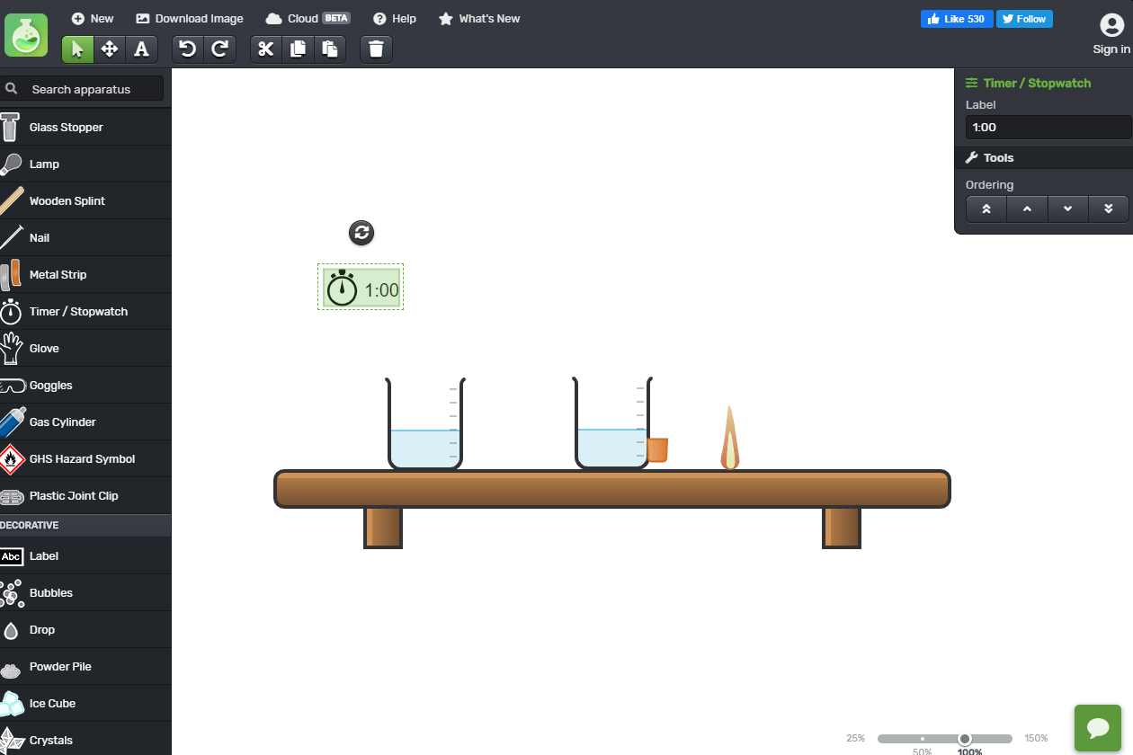The width and height of the screenshot is (1133, 755).
Task: Copy the selected item
Action: [298, 49]
